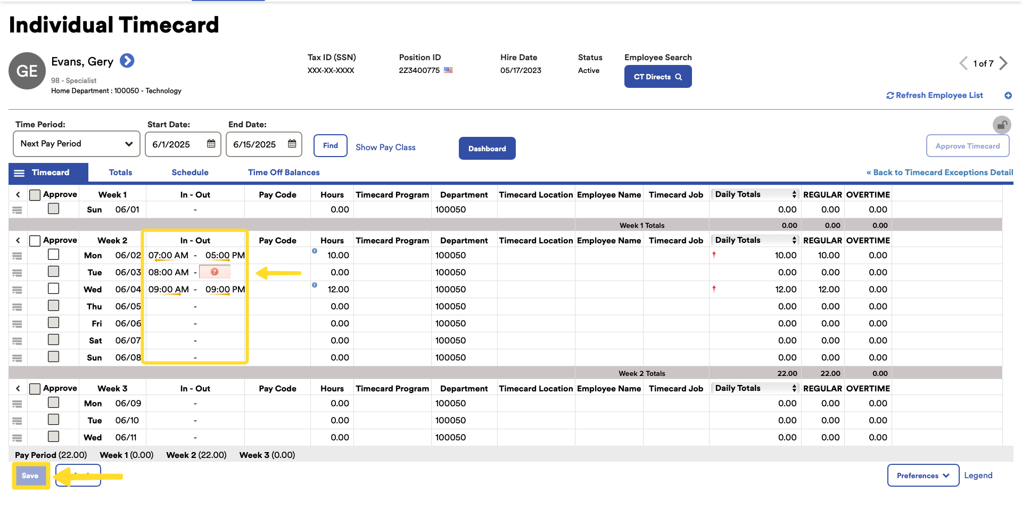Tick approve checkbox for Mon 06/09
The image size is (1022, 508).
[53, 403]
